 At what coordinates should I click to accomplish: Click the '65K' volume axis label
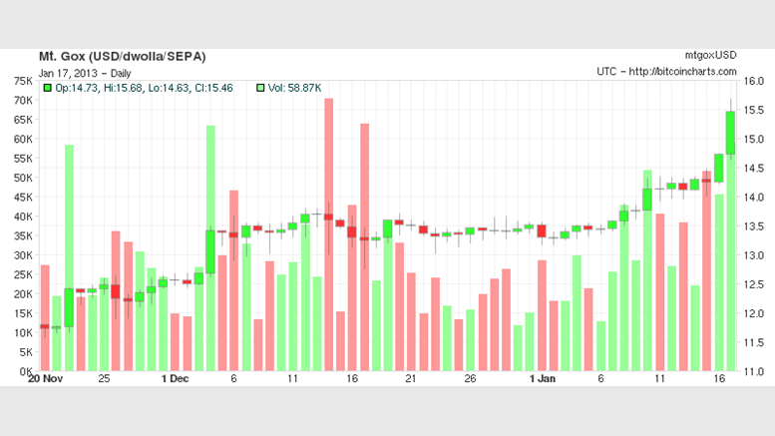click(23, 120)
